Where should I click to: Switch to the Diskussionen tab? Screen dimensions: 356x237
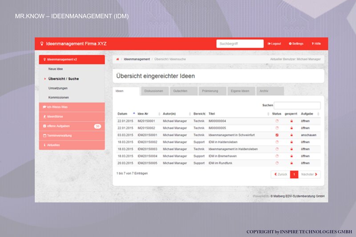(155, 91)
